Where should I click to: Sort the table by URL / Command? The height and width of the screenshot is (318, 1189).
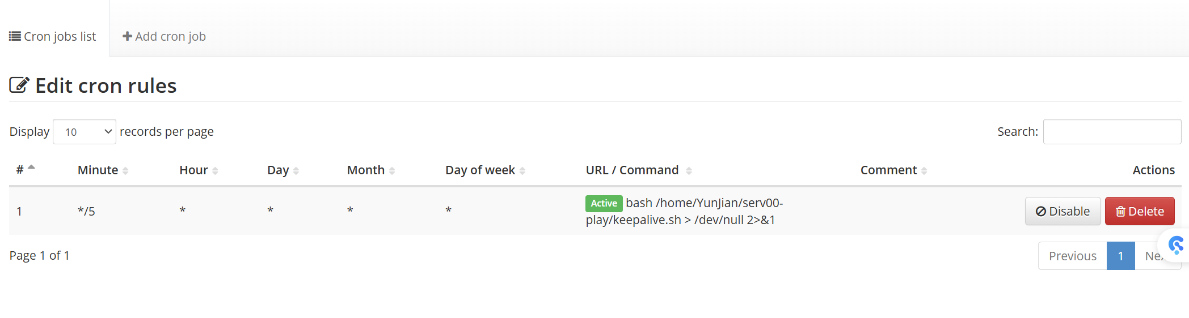(x=639, y=170)
